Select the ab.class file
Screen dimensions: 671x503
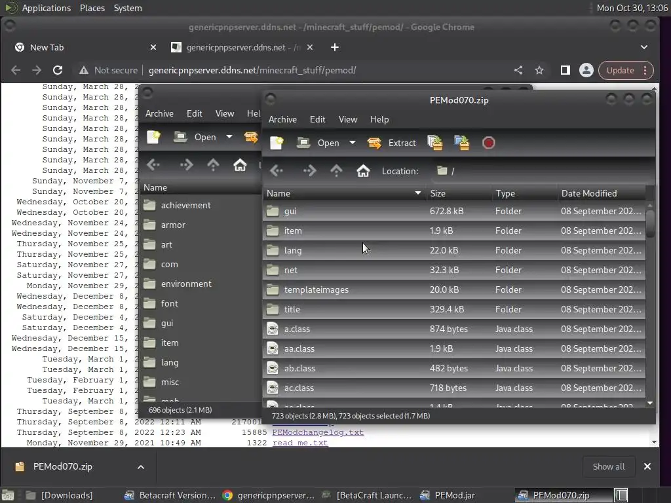point(453,369)
